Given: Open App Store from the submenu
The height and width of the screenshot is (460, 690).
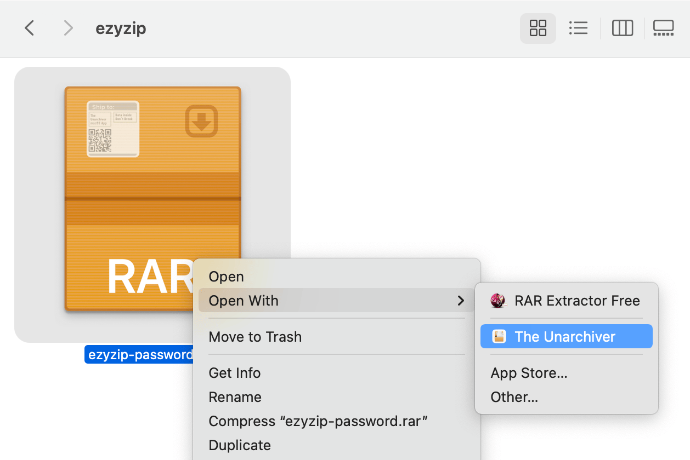Looking at the screenshot, I should tap(529, 373).
